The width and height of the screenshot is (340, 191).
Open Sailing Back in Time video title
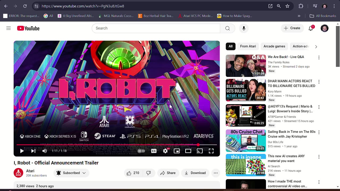click(291, 134)
